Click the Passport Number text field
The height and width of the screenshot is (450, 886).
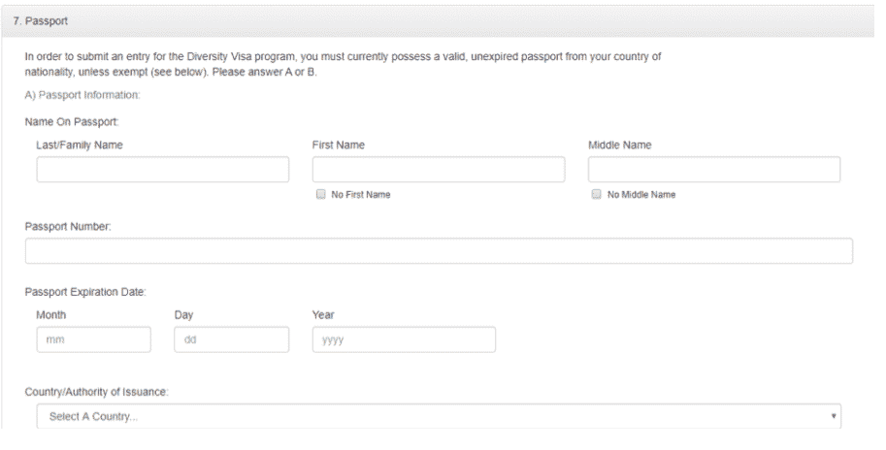coord(439,251)
